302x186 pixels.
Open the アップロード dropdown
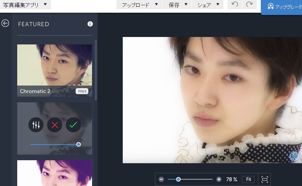click(x=139, y=4)
